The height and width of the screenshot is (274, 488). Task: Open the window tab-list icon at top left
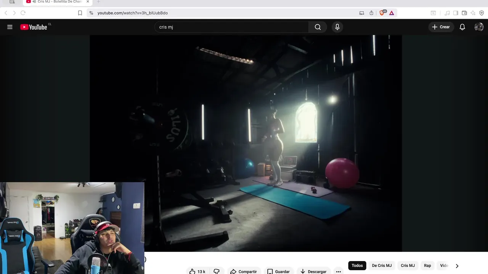click(x=12, y=2)
